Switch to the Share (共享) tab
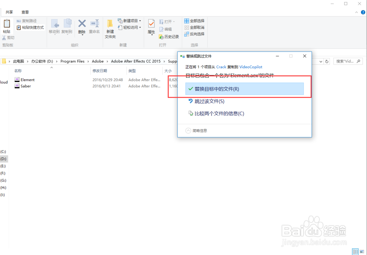The height and width of the screenshot is (255, 367). [x=10, y=12]
